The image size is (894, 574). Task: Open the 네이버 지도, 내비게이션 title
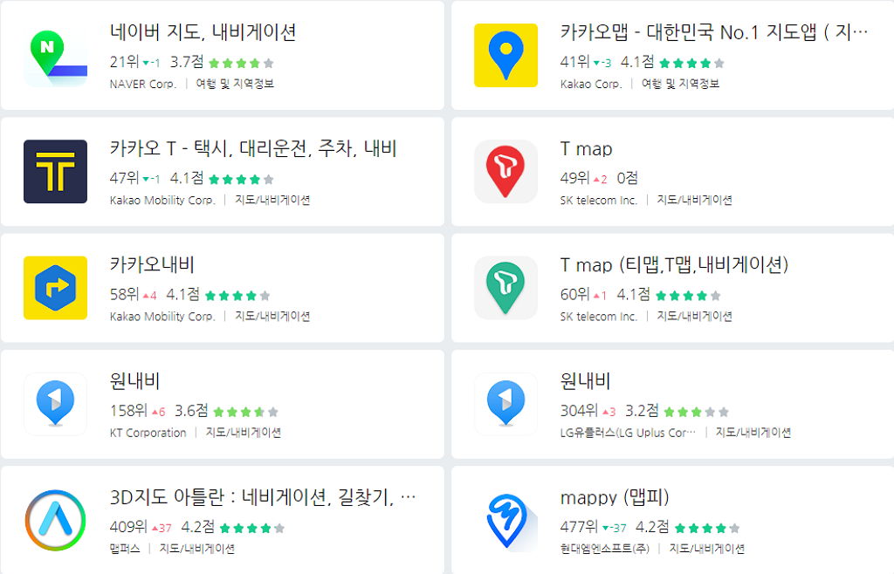[x=203, y=33]
